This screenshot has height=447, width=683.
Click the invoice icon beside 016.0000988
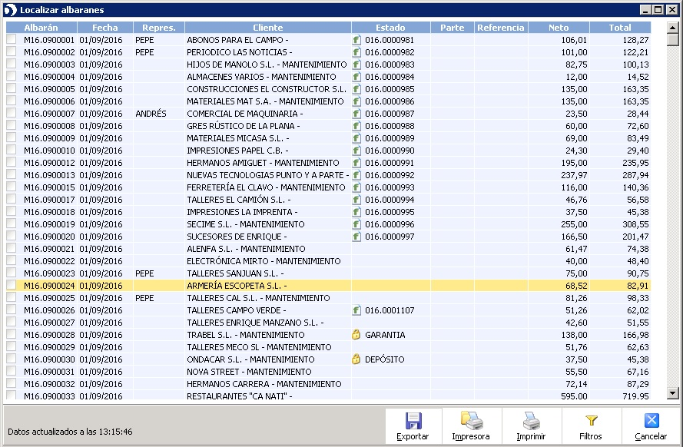tap(356, 126)
